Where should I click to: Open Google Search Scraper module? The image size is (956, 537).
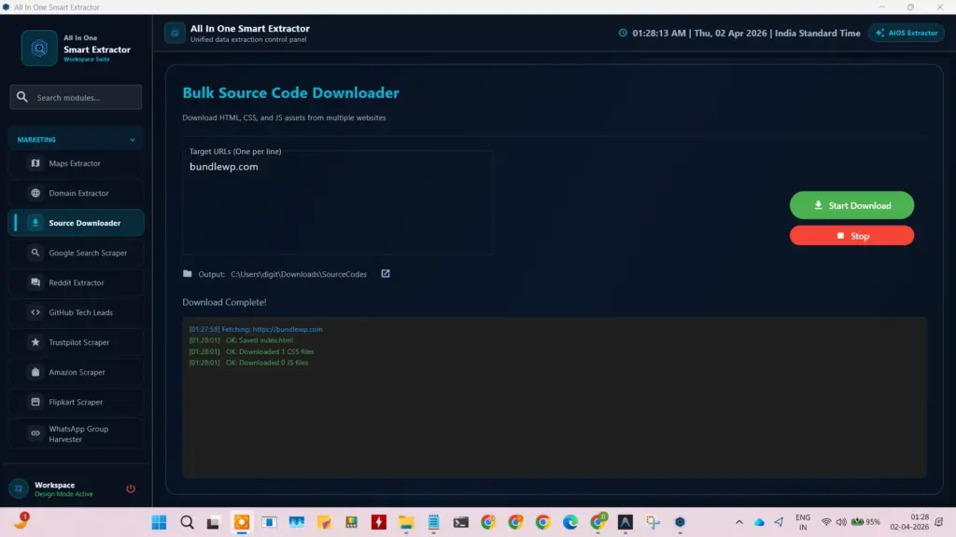pos(76,253)
